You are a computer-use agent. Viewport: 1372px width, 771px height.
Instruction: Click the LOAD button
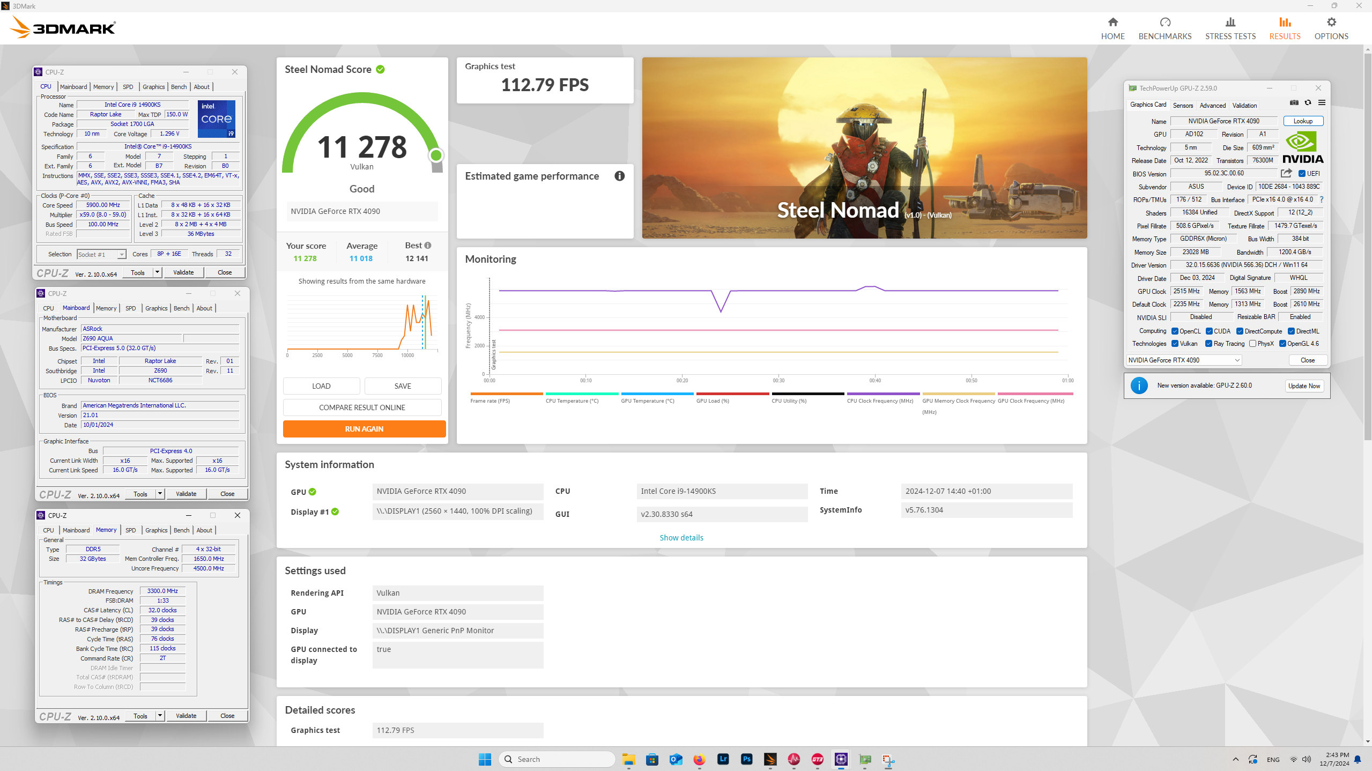pyautogui.click(x=321, y=386)
